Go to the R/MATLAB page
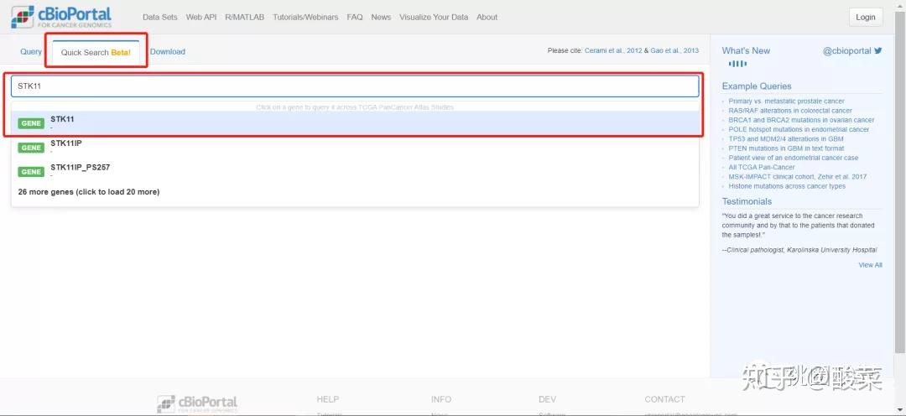 [x=244, y=18]
